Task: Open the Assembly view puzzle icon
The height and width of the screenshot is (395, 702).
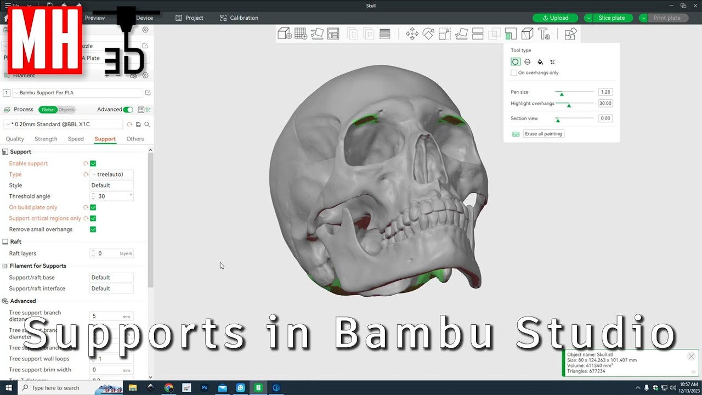Action: click(570, 34)
